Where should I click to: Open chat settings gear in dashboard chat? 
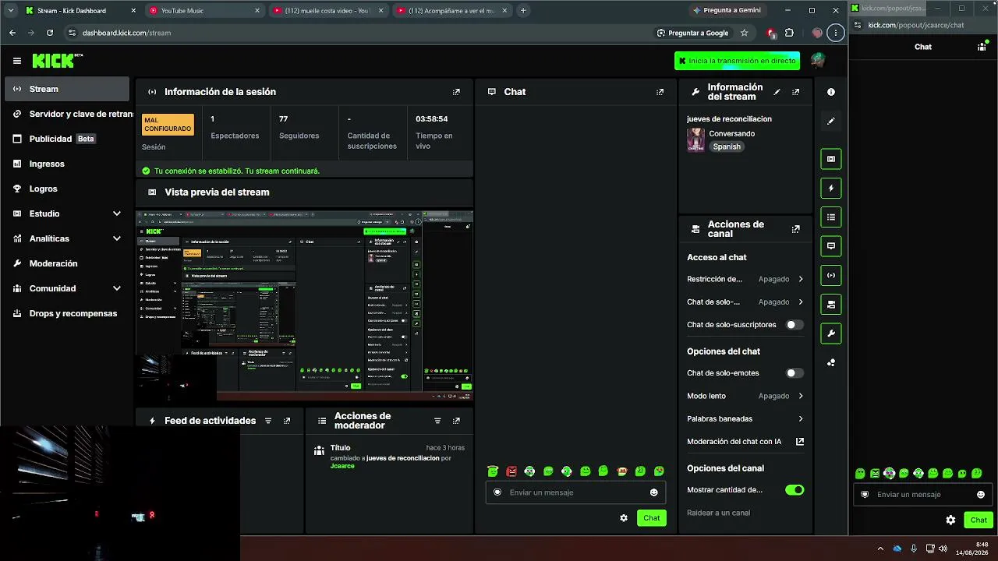624,518
